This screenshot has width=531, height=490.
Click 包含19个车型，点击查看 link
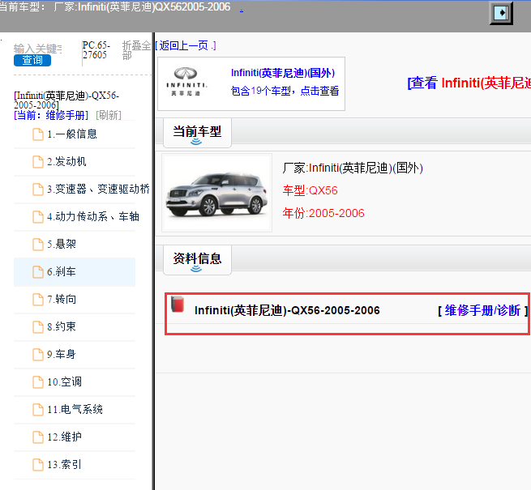[285, 91]
